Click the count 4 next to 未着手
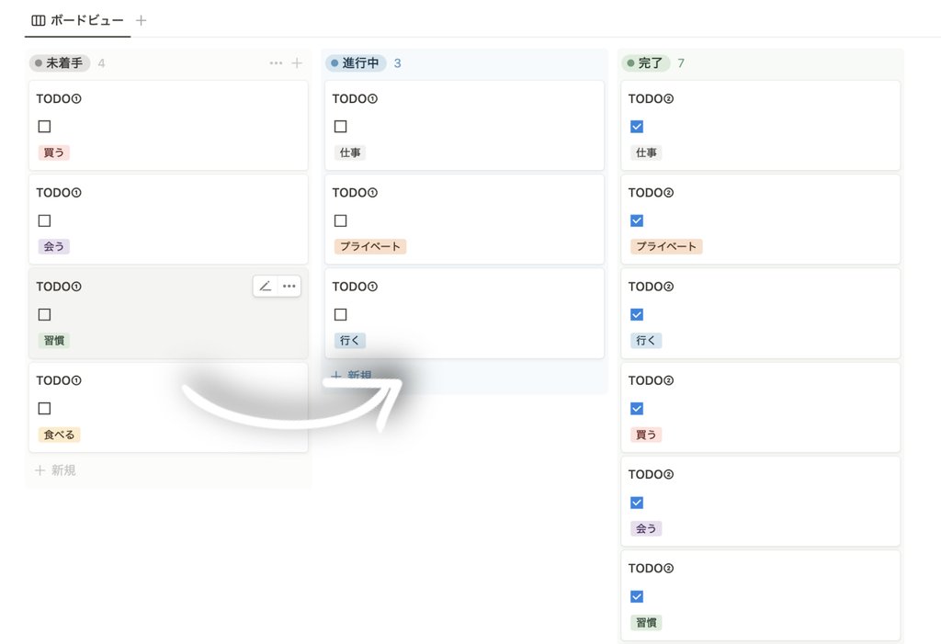Image resolution: width=941 pixels, height=644 pixels. [101, 63]
